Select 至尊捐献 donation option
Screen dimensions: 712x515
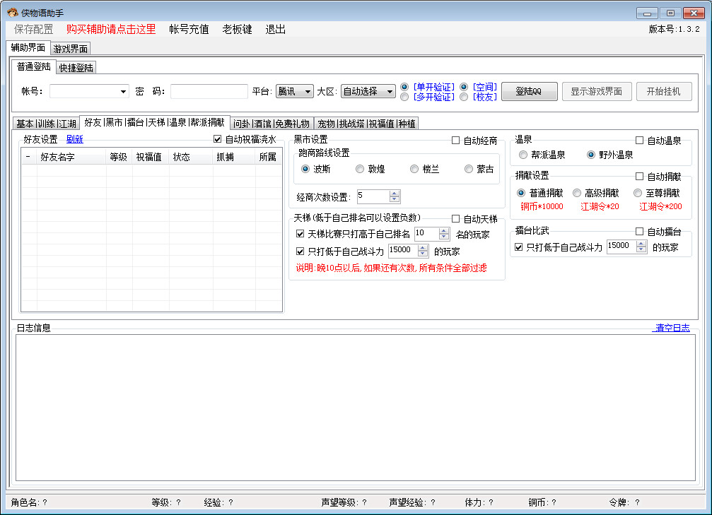point(638,192)
